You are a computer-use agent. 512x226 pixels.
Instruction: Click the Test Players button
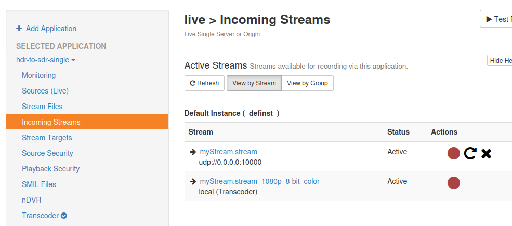(x=497, y=19)
